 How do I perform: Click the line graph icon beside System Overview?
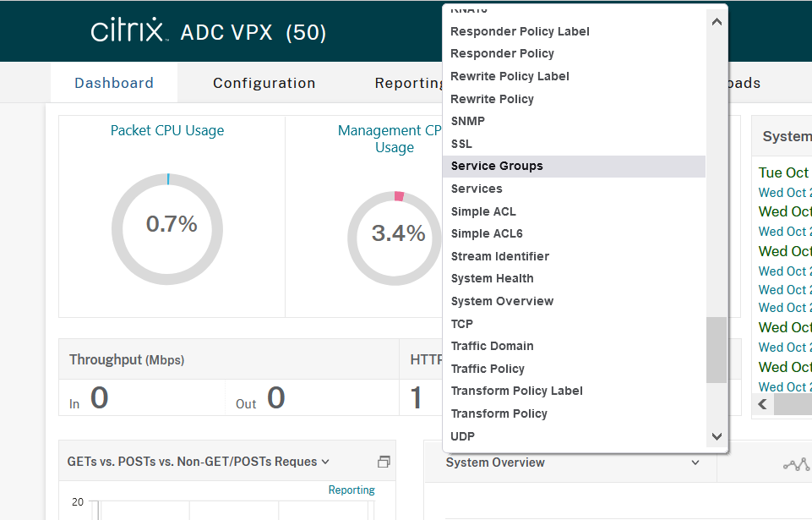click(x=796, y=463)
